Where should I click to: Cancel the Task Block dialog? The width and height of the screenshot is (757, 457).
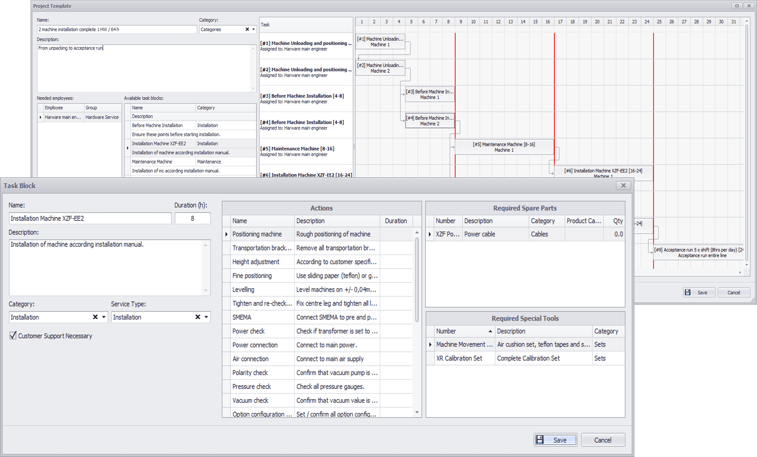coord(602,440)
